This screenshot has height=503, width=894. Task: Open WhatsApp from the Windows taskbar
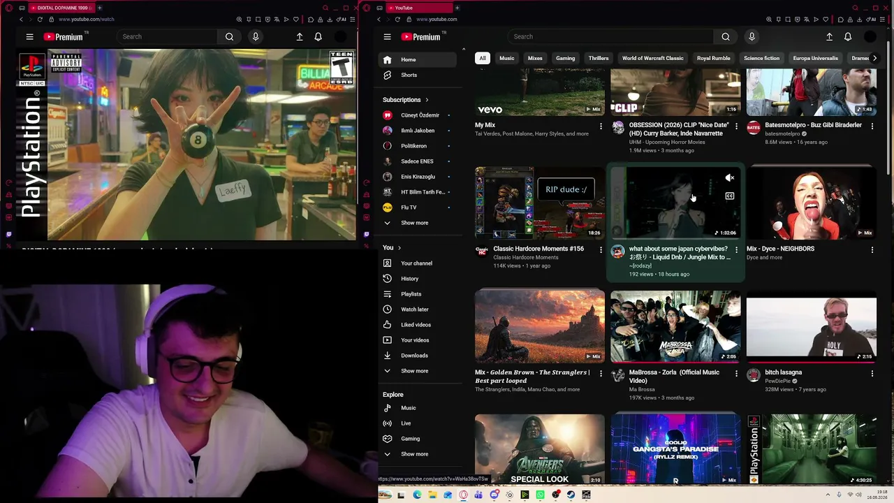coord(540,495)
